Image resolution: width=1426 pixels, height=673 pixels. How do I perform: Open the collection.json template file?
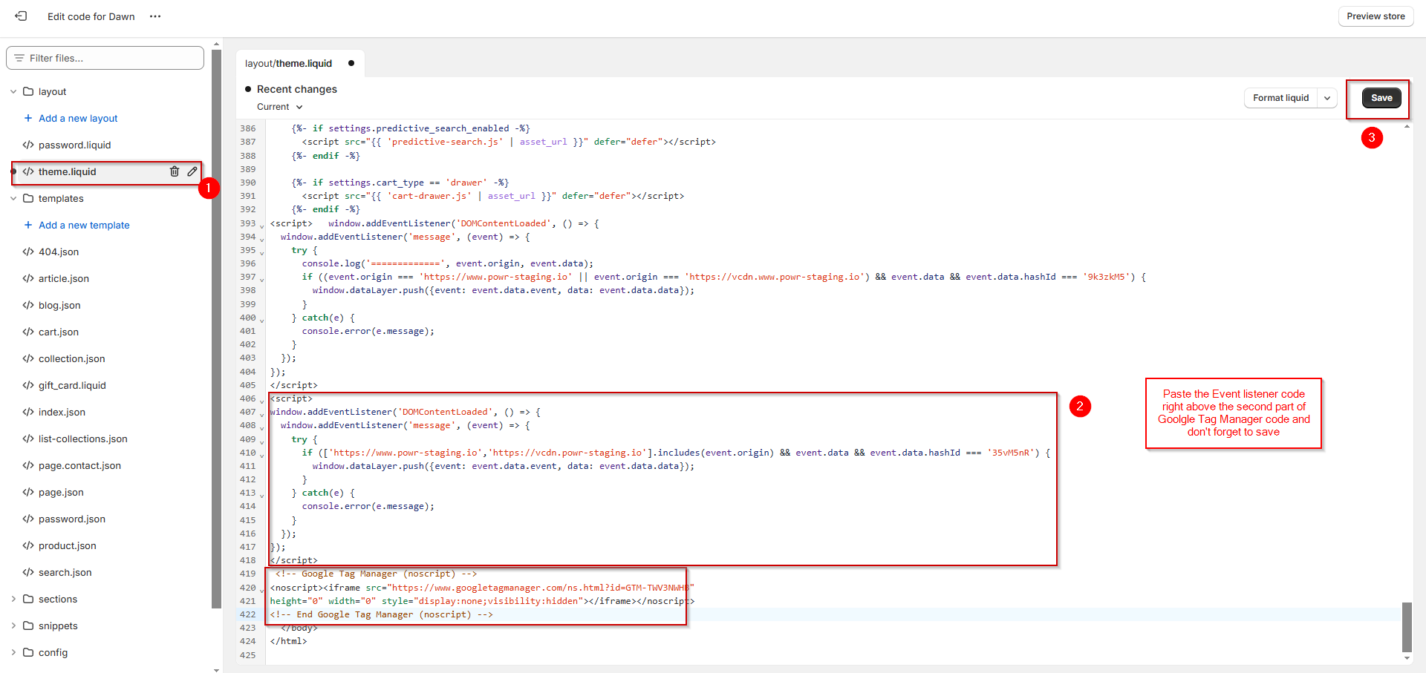click(x=72, y=358)
